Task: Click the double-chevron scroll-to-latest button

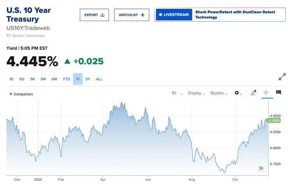Action: (261, 168)
